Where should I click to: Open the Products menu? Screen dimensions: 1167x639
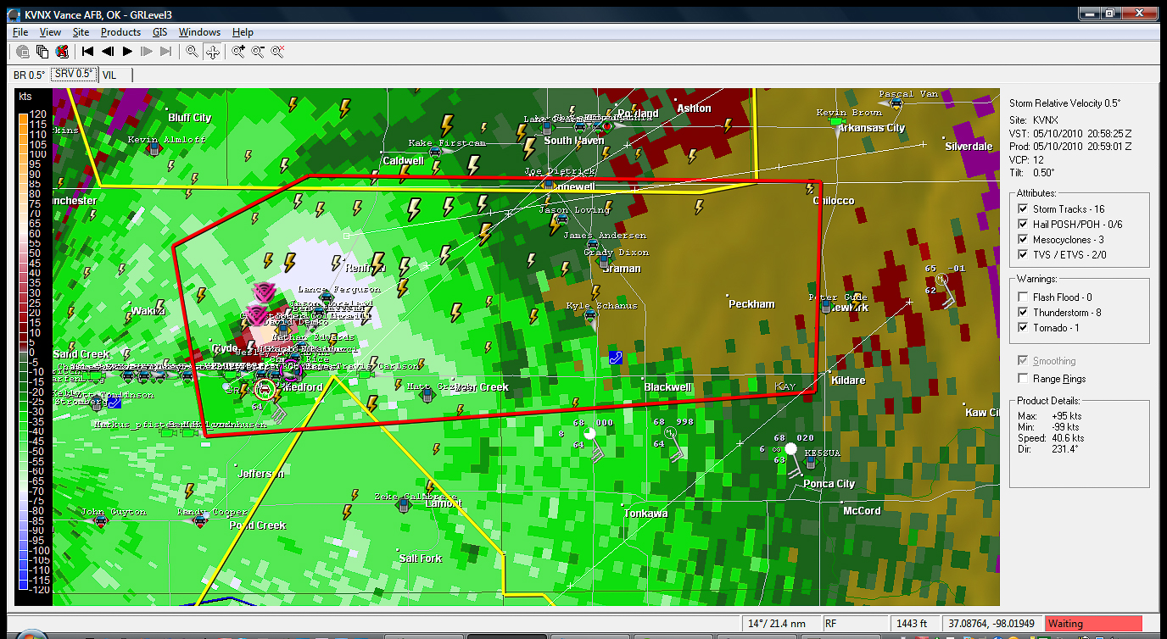coord(120,32)
